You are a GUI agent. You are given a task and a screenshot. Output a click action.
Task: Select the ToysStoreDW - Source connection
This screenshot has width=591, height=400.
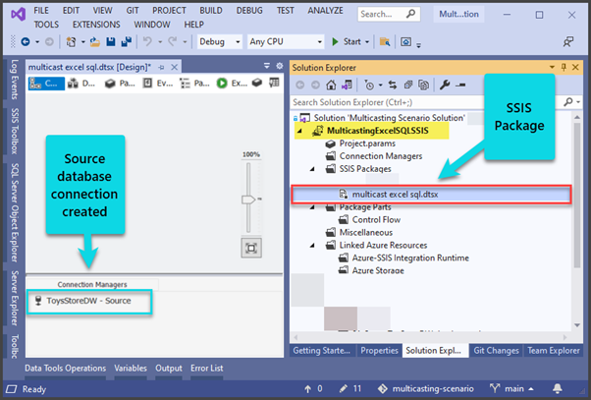[88, 301]
